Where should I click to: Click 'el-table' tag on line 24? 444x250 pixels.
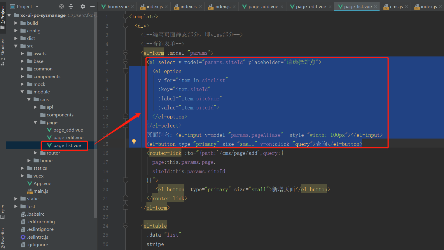coord(155,226)
